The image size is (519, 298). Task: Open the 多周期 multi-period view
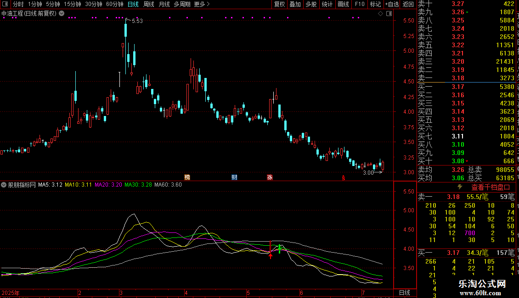[182, 4]
